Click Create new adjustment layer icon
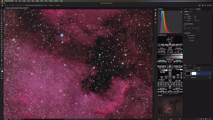 tap(203, 119)
